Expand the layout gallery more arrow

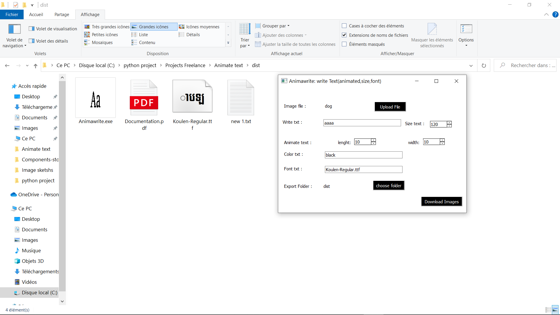coord(228,43)
